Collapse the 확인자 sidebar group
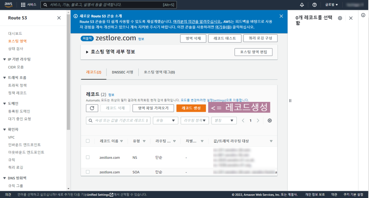Viewport: 369px width, 198px height. point(5,129)
